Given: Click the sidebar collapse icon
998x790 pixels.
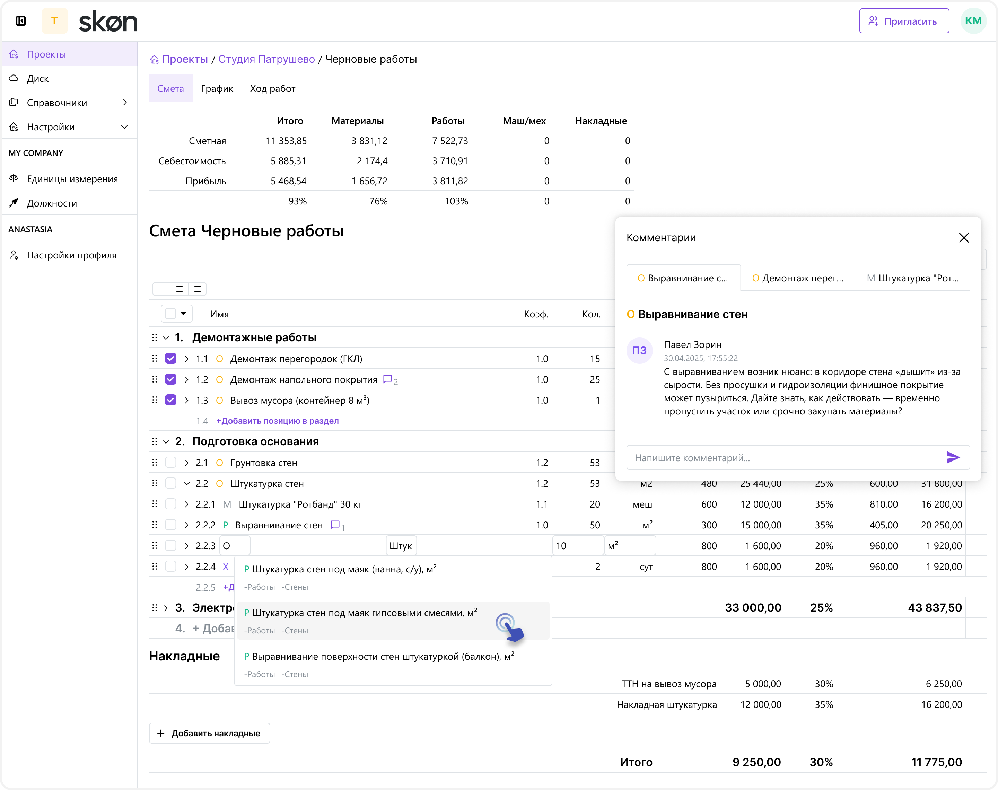Looking at the screenshot, I should 21,21.
